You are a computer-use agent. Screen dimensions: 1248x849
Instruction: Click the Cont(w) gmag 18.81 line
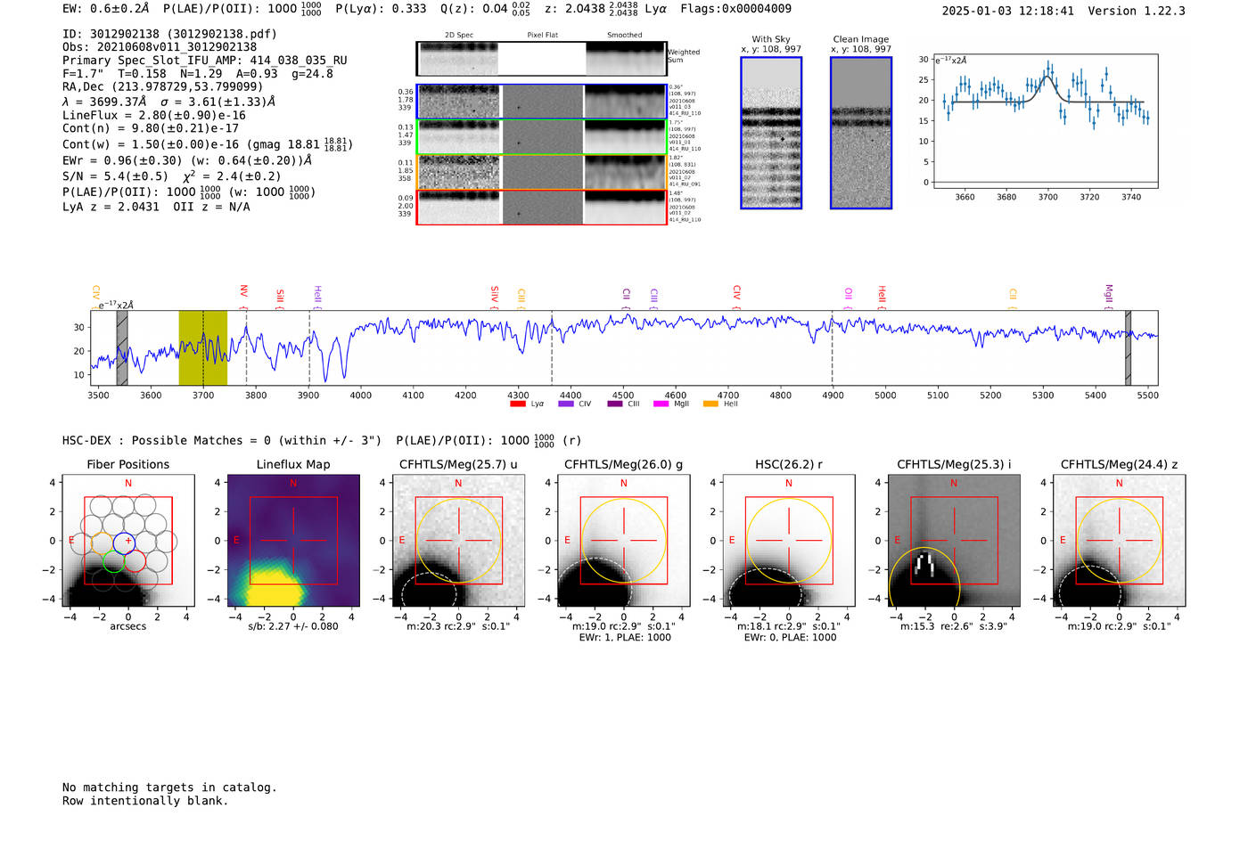pos(208,143)
